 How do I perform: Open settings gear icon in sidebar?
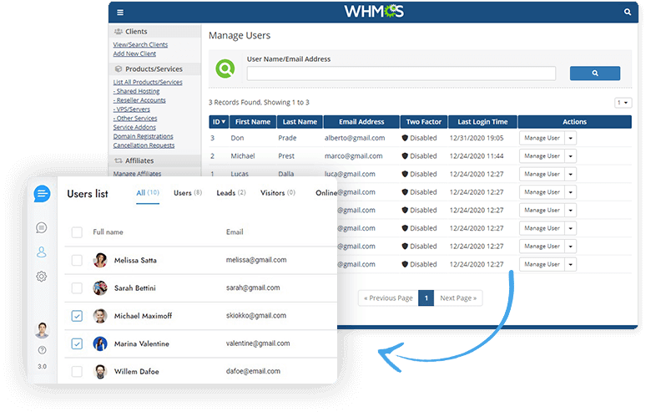(42, 277)
